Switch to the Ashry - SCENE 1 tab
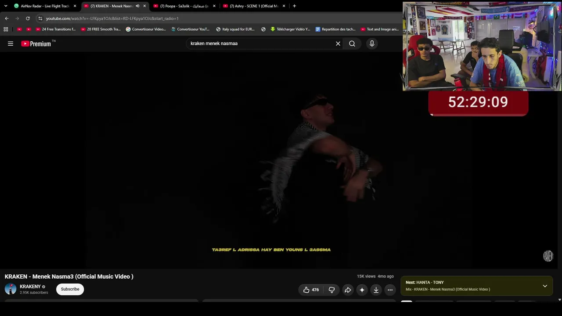Image resolution: width=562 pixels, height=316 pixels. coord(254,6)
